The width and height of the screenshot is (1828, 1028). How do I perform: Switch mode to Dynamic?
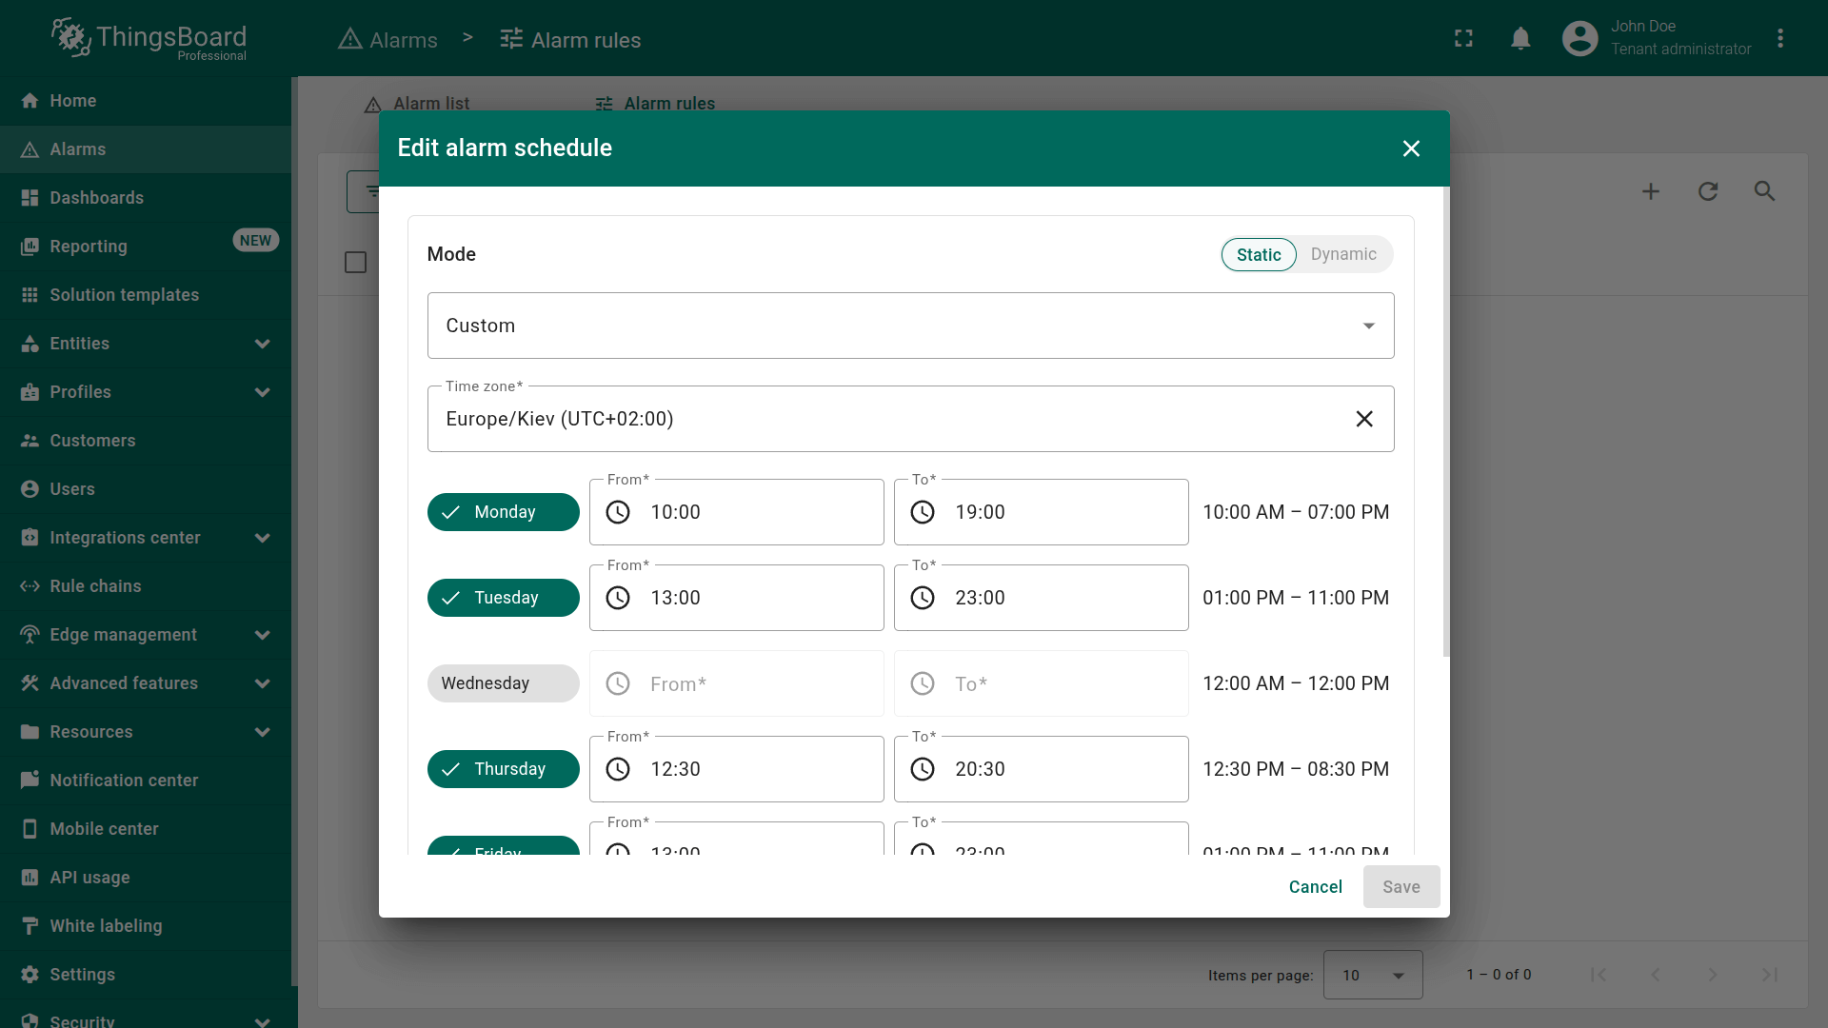(x=1342, y=254)
